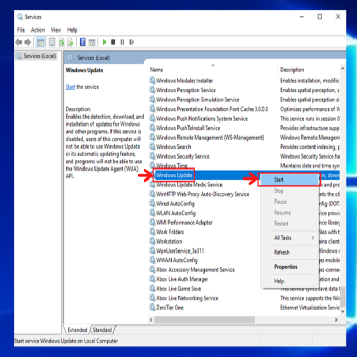The height and width of the screenshot is (357, 357).
Task: Click gear icon of Work Folders
Action: coord(152,232)
